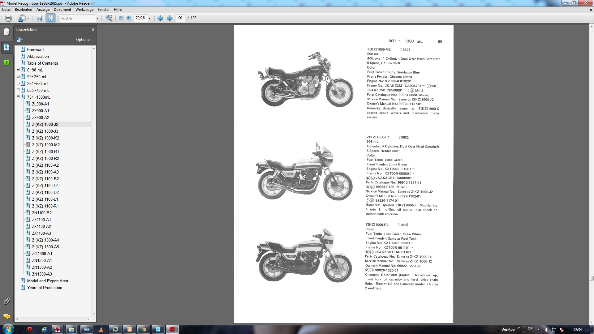This screenshot has width=594, height=334.
Task: Open the attachments paperclip panel
Action: pyautogui.click(x=7, y=301)
